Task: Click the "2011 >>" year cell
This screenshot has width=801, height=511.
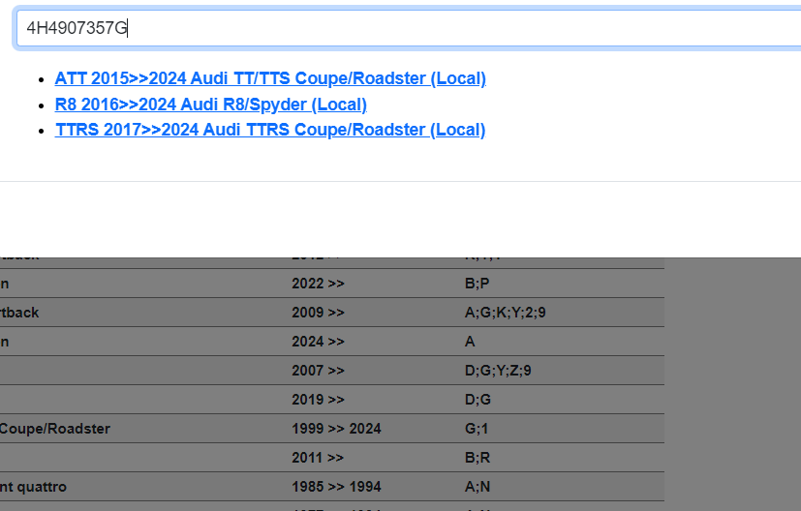Action: point(318,458)
